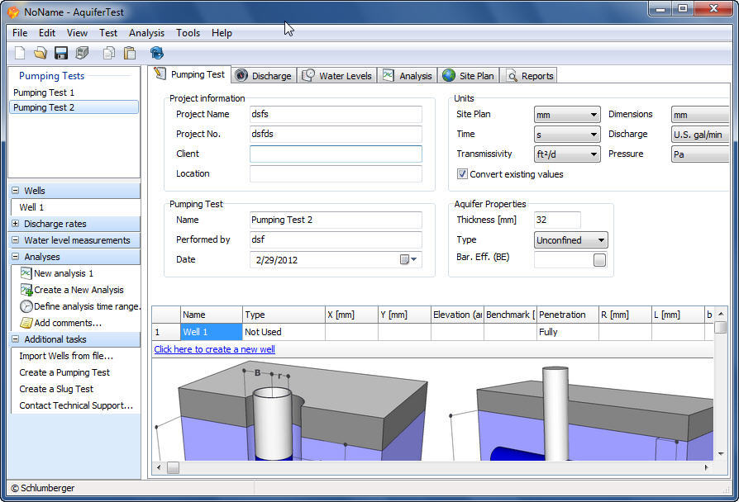
Task: Open the Help menu
Action: coord(222,33)
